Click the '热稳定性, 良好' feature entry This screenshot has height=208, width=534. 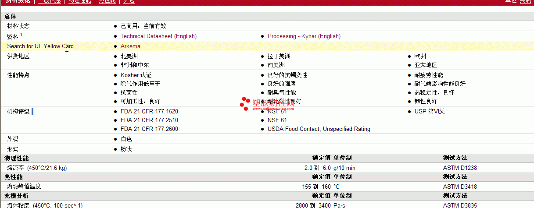[x=434, y=92]
